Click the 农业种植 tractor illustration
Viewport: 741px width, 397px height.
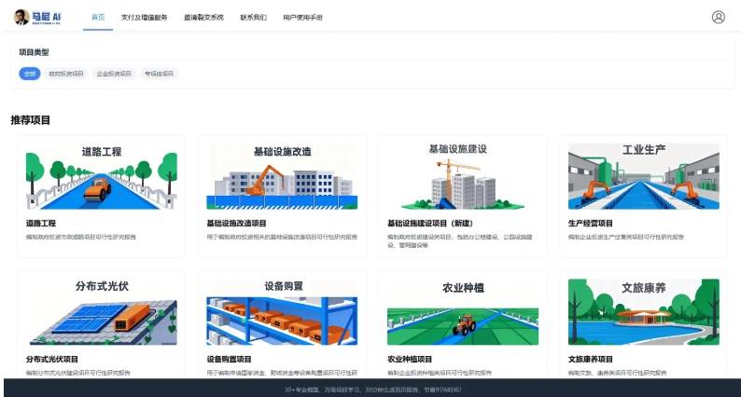click(462, 312)
